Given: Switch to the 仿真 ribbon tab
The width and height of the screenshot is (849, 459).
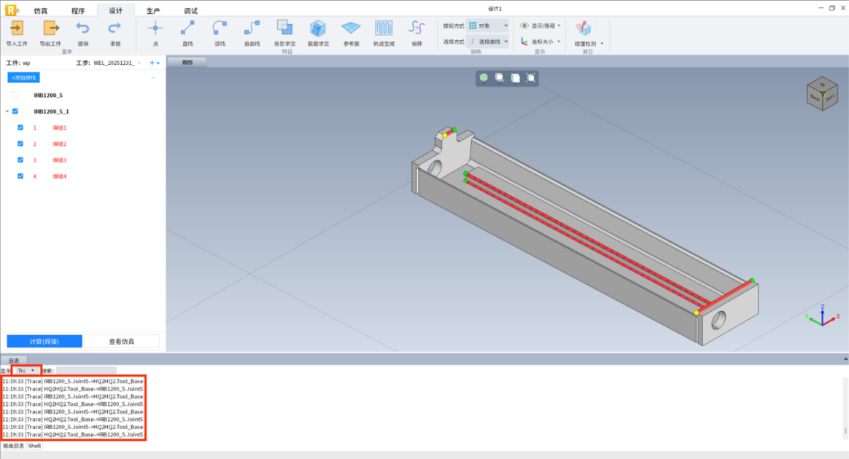Looking at the screenshot, I should coord(41,11).
